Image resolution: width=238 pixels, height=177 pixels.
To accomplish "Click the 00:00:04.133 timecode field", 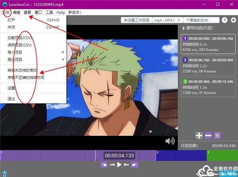I will click(119, 156).
